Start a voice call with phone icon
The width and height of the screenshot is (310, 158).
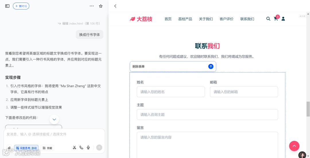[x=81, y=148]
